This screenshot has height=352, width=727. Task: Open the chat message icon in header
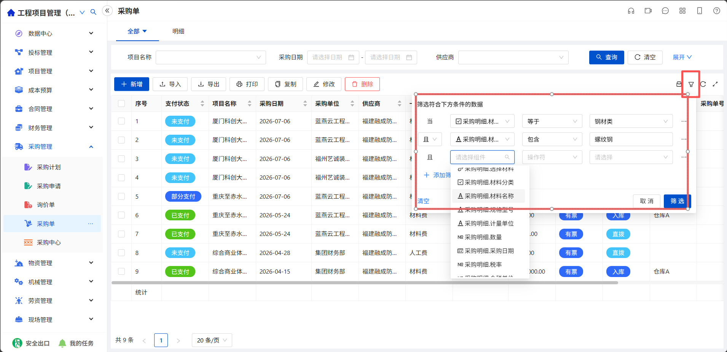tap(665, 11)
